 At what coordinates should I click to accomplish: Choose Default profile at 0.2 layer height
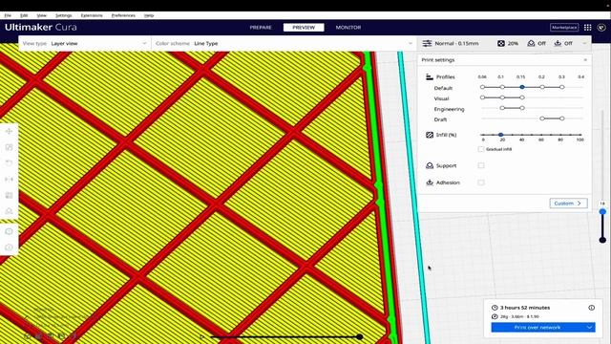click(542, 87)
